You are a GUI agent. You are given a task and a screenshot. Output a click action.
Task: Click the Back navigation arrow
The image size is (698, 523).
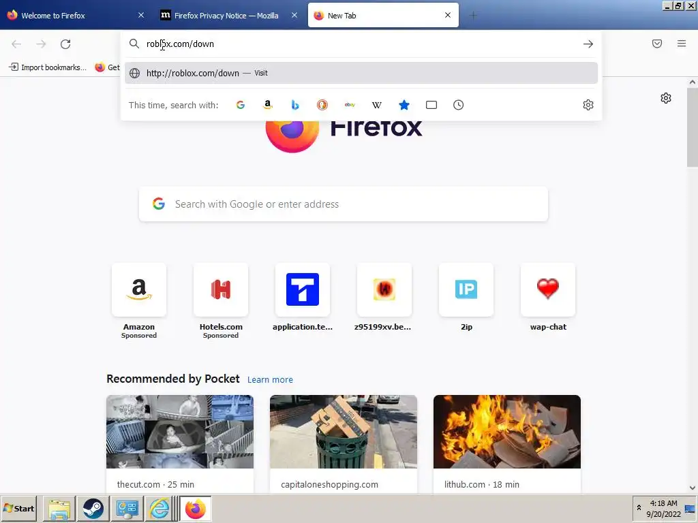pos(16,44)
